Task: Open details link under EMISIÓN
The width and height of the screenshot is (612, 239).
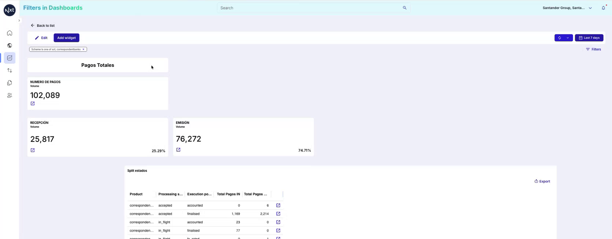Action: click(x=178, y=150)
